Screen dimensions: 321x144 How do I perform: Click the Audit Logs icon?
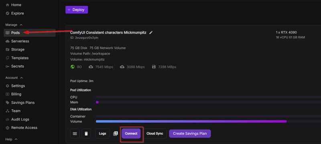point(8,119)
